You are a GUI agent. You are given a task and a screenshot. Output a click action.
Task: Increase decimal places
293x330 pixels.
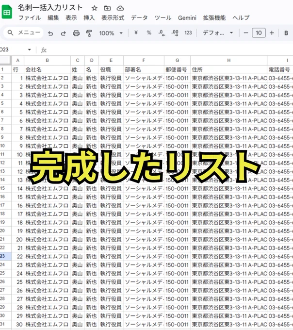(x=175, y=33)
